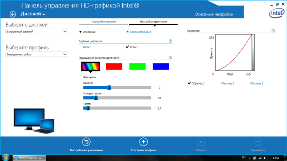Click the Отмена X icon
Image resolution: width=287 pixels, height=161 pixels.
pyautogui.click(x=201, y=142)
